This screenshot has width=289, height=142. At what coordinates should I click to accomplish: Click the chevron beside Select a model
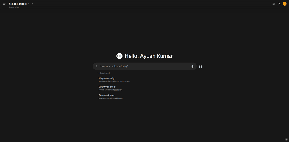pos(29,4)
